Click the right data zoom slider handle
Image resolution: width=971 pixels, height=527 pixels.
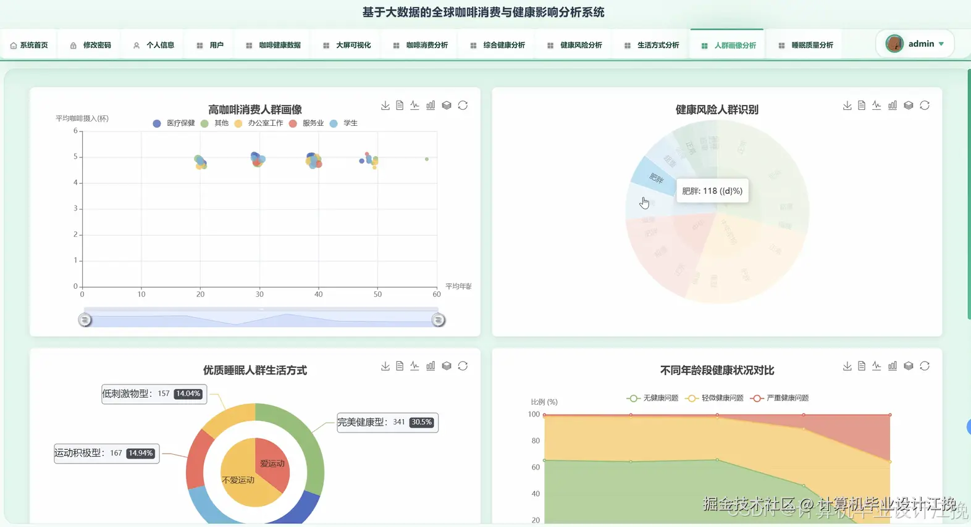click(x=438, y=320)
